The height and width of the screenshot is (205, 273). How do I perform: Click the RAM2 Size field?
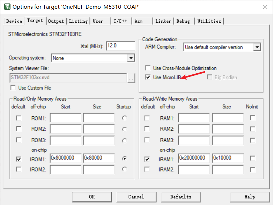(228, 129)
